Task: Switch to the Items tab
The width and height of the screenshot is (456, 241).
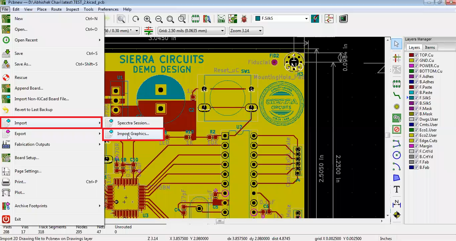Action: click(430, 47)
